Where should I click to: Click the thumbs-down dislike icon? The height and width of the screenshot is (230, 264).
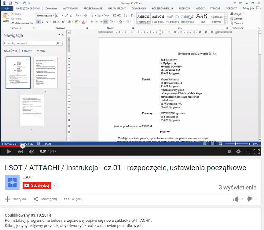250,199
